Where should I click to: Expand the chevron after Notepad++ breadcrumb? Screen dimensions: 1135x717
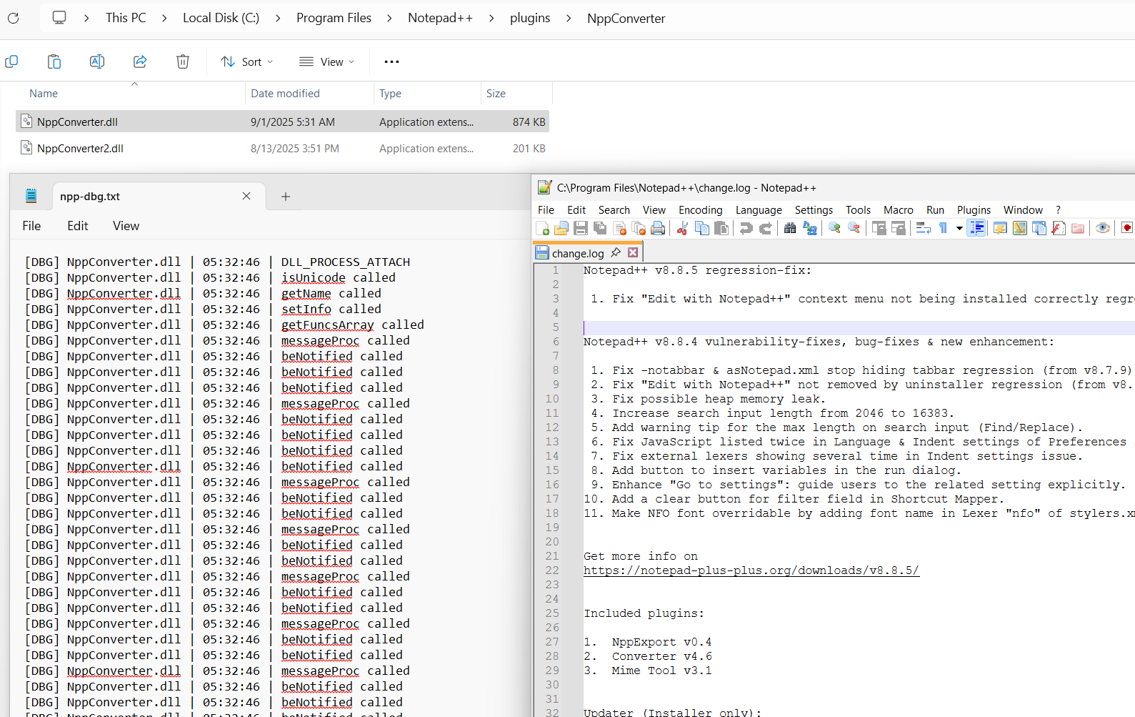point(491,18)
